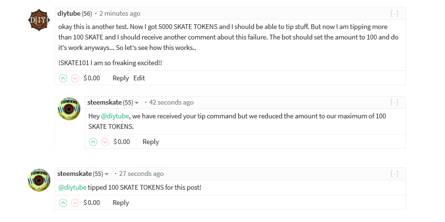Viewport: 445px width, 222px height.
Task: Open steemskate dropdown arrow in nested reply
Action: click(137, 103)
